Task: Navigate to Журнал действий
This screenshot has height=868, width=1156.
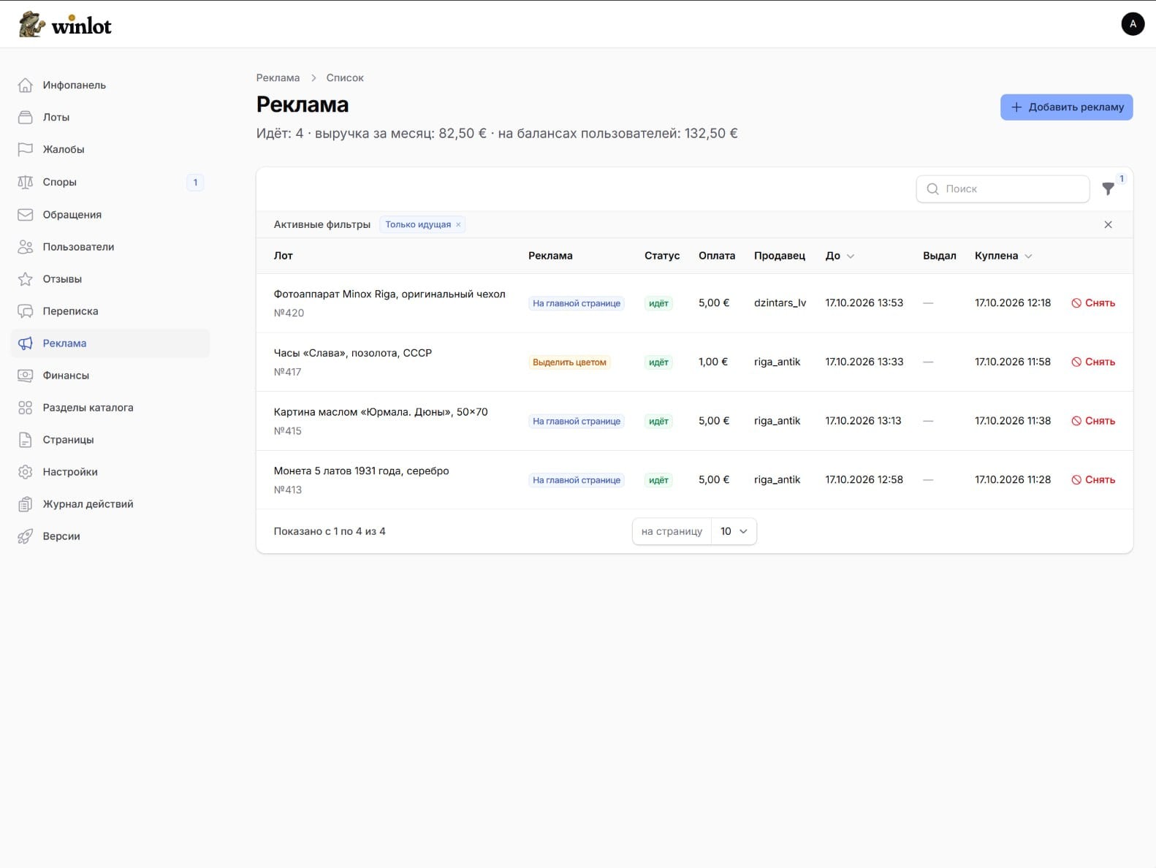Action: pos(110,503)
